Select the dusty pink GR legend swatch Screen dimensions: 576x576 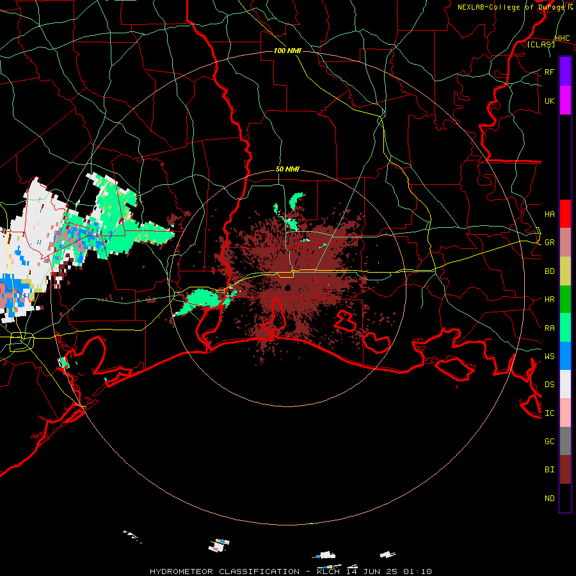565,243
